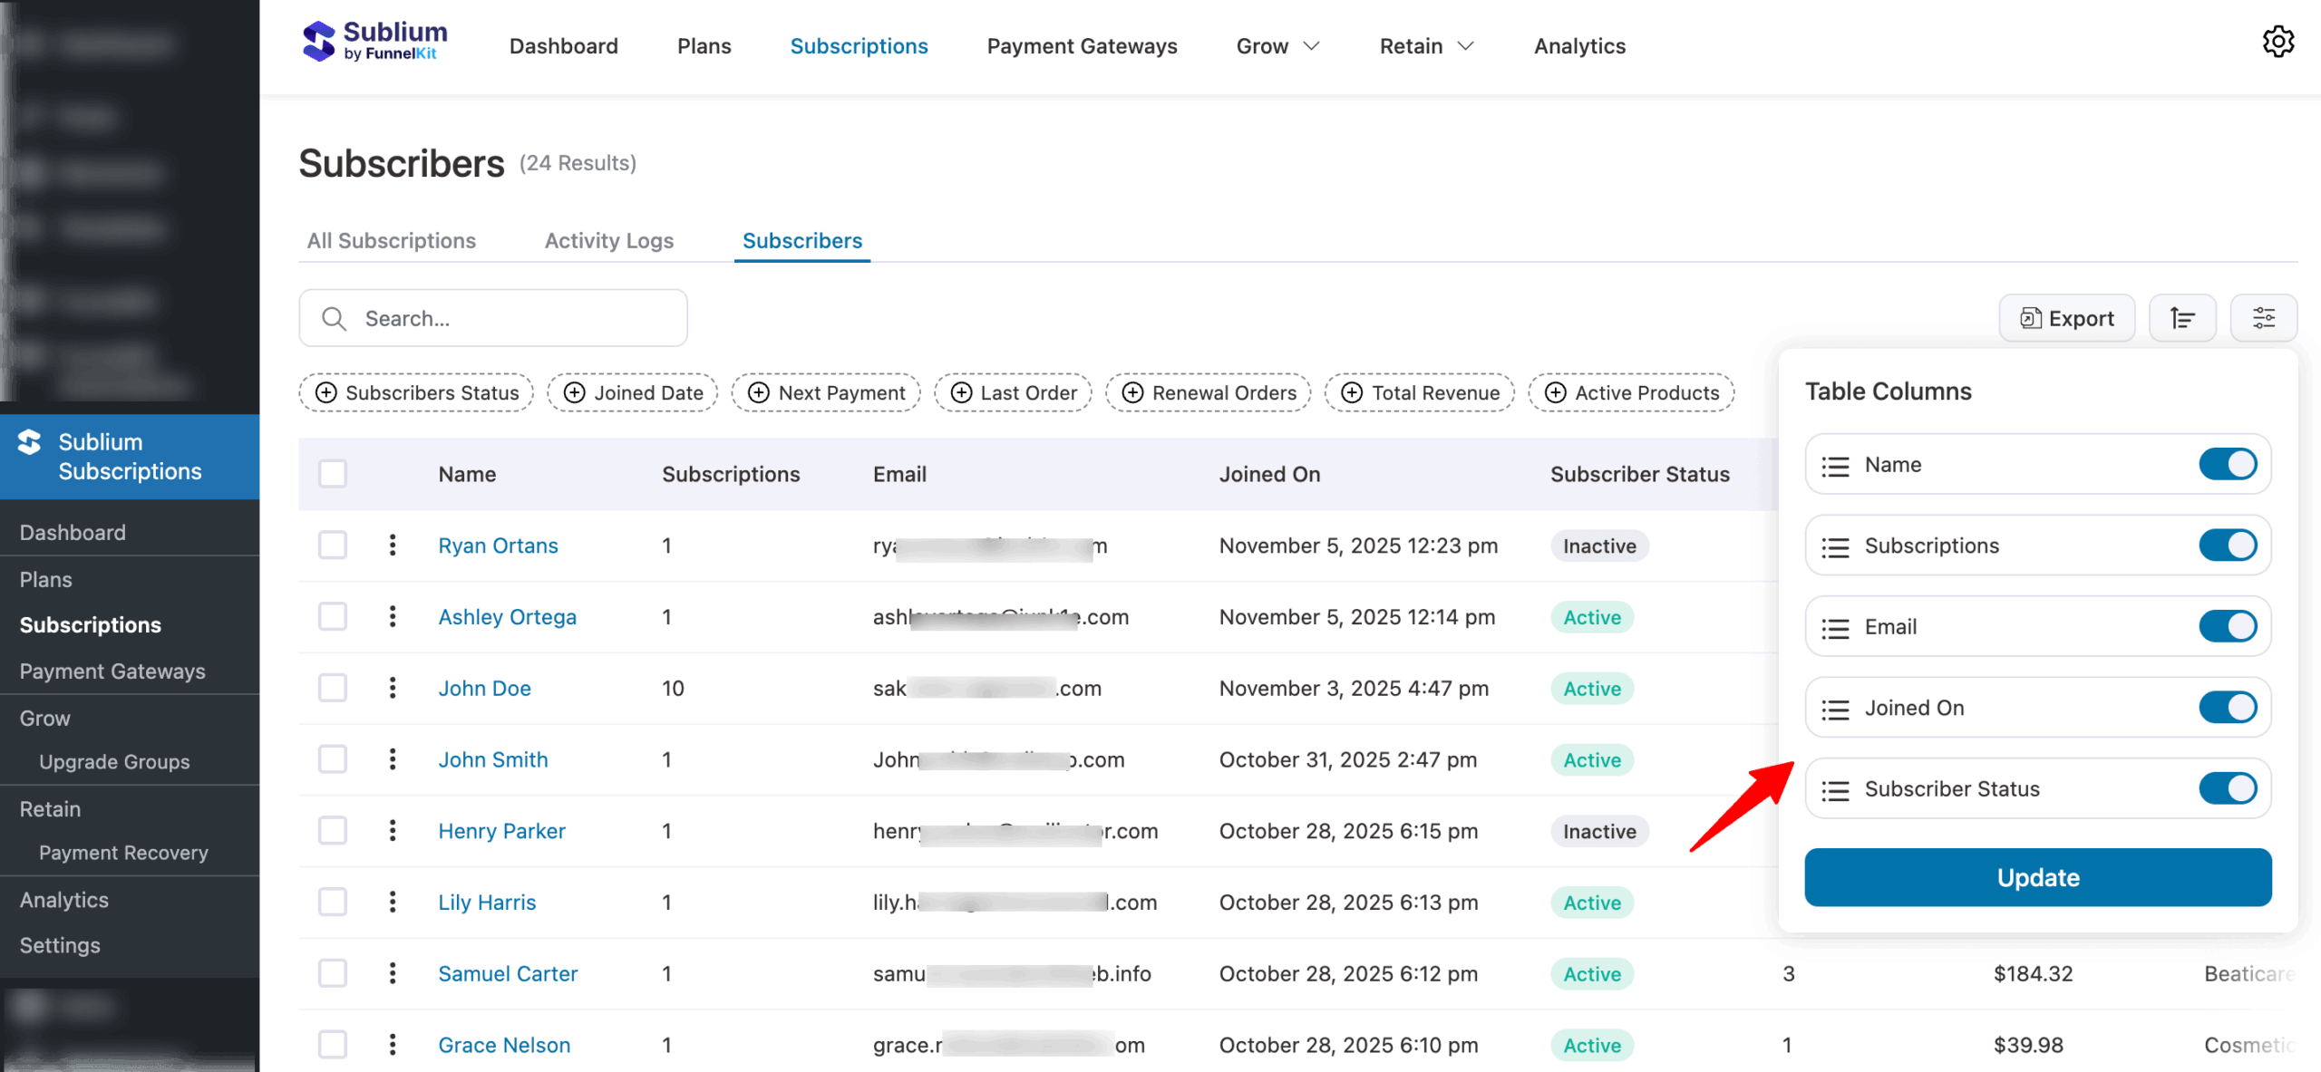Open the Export option
2321x1072 pixels.
tap(2066, 317)
